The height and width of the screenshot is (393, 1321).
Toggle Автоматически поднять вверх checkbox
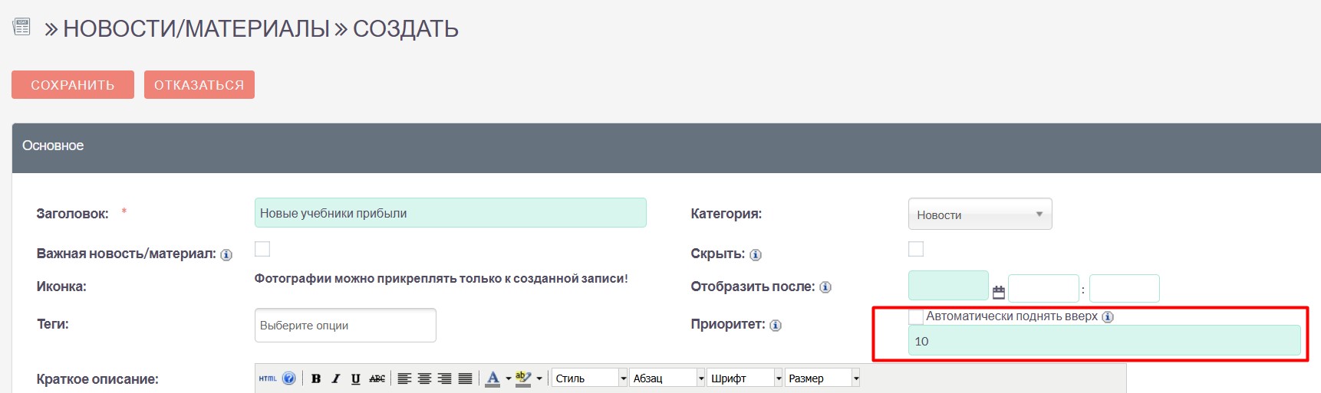916,316
